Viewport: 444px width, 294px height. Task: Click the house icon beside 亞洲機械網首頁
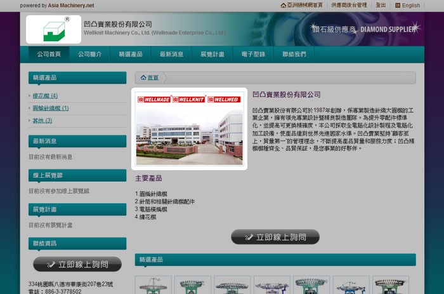pyautogui.click(x=283, y=5)
